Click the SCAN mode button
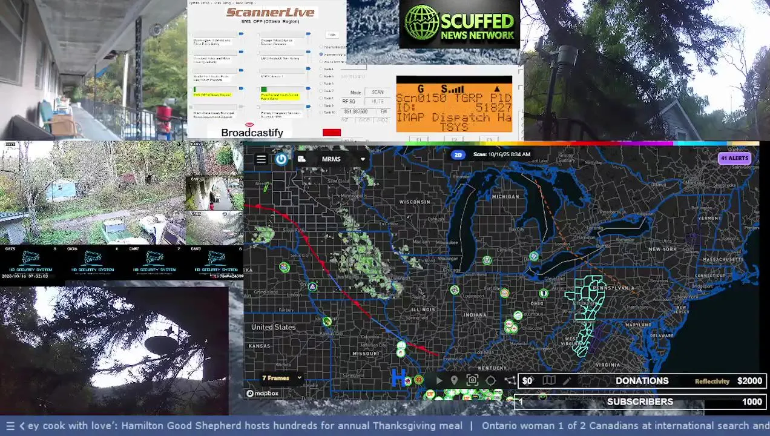The width and height of the screenshot is (770, 436). (x=378, y=92)
